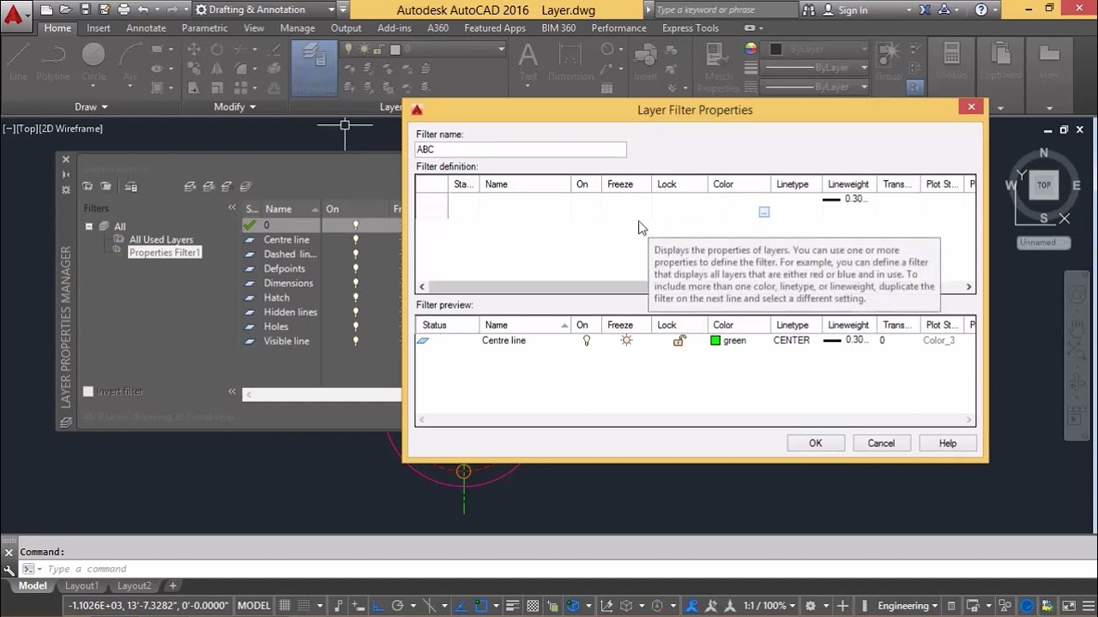Collapse the All node in Filters tree
1098x617 pixels.
(x=88, y=226)
